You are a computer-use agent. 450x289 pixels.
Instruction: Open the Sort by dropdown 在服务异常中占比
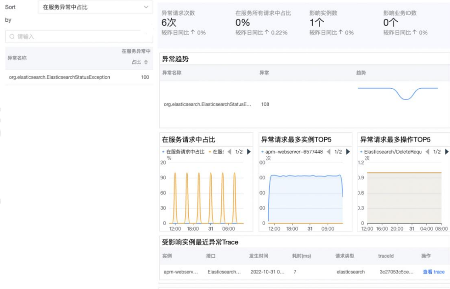95,7
